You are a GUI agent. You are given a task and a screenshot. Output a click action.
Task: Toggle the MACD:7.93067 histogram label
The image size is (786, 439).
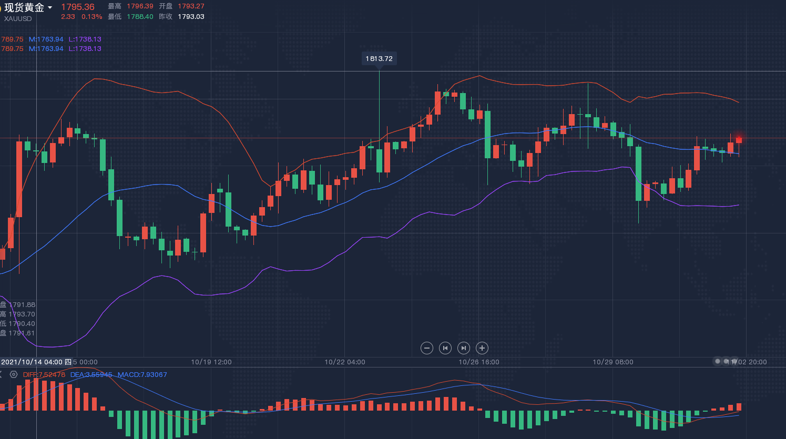point(142,375)
